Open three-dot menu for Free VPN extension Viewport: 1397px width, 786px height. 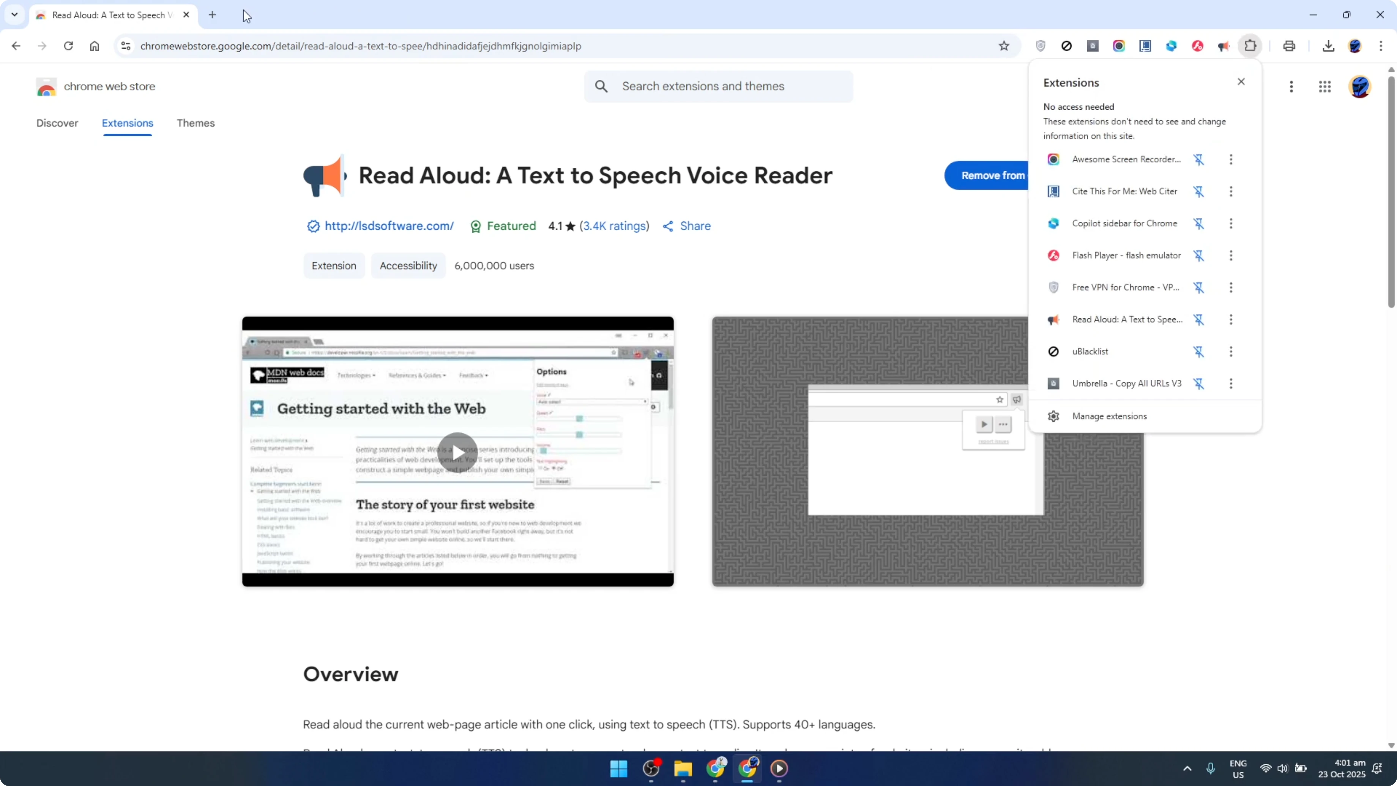[1230, 287]
